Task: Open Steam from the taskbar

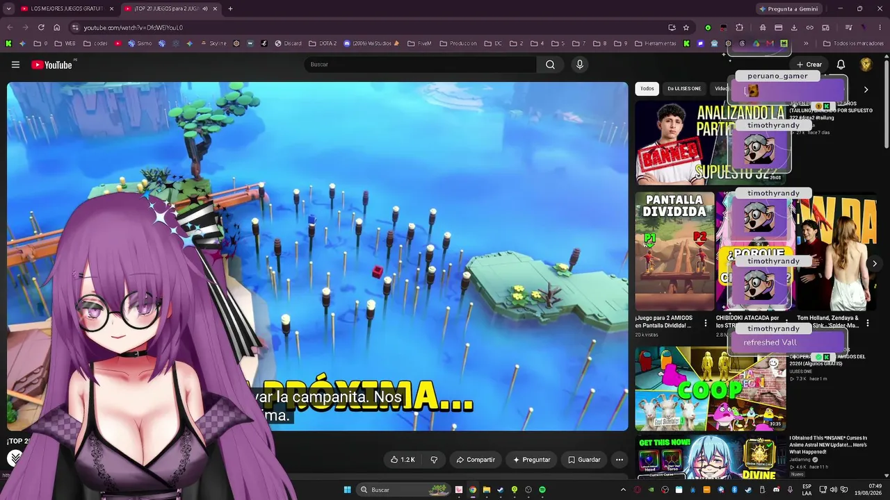Action: [x=500, y=490]
